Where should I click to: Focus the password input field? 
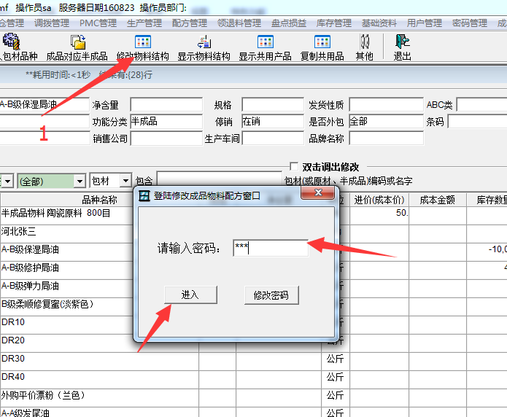271,249
